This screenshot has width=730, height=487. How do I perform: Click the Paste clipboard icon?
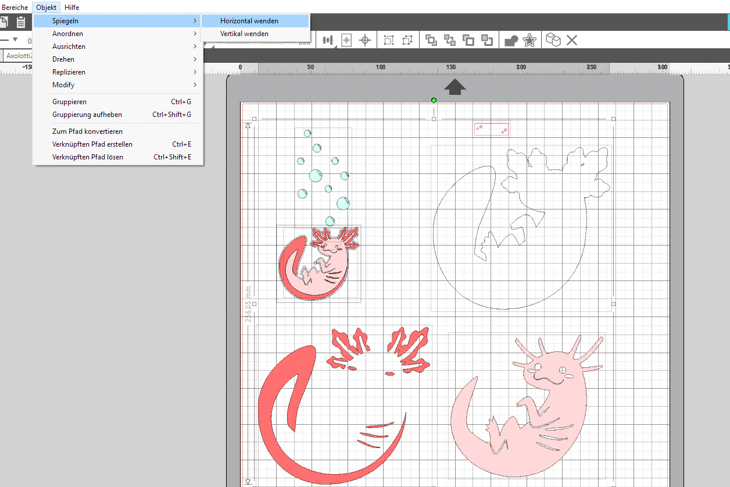coord(21,23)
